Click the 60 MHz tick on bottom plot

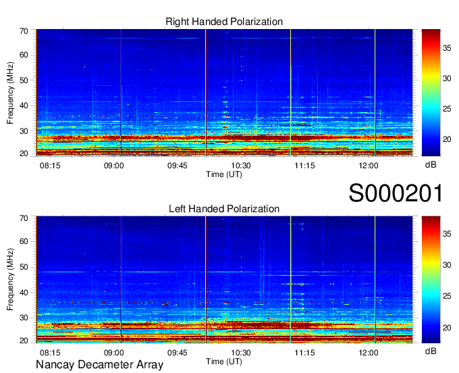pos(24,242)
